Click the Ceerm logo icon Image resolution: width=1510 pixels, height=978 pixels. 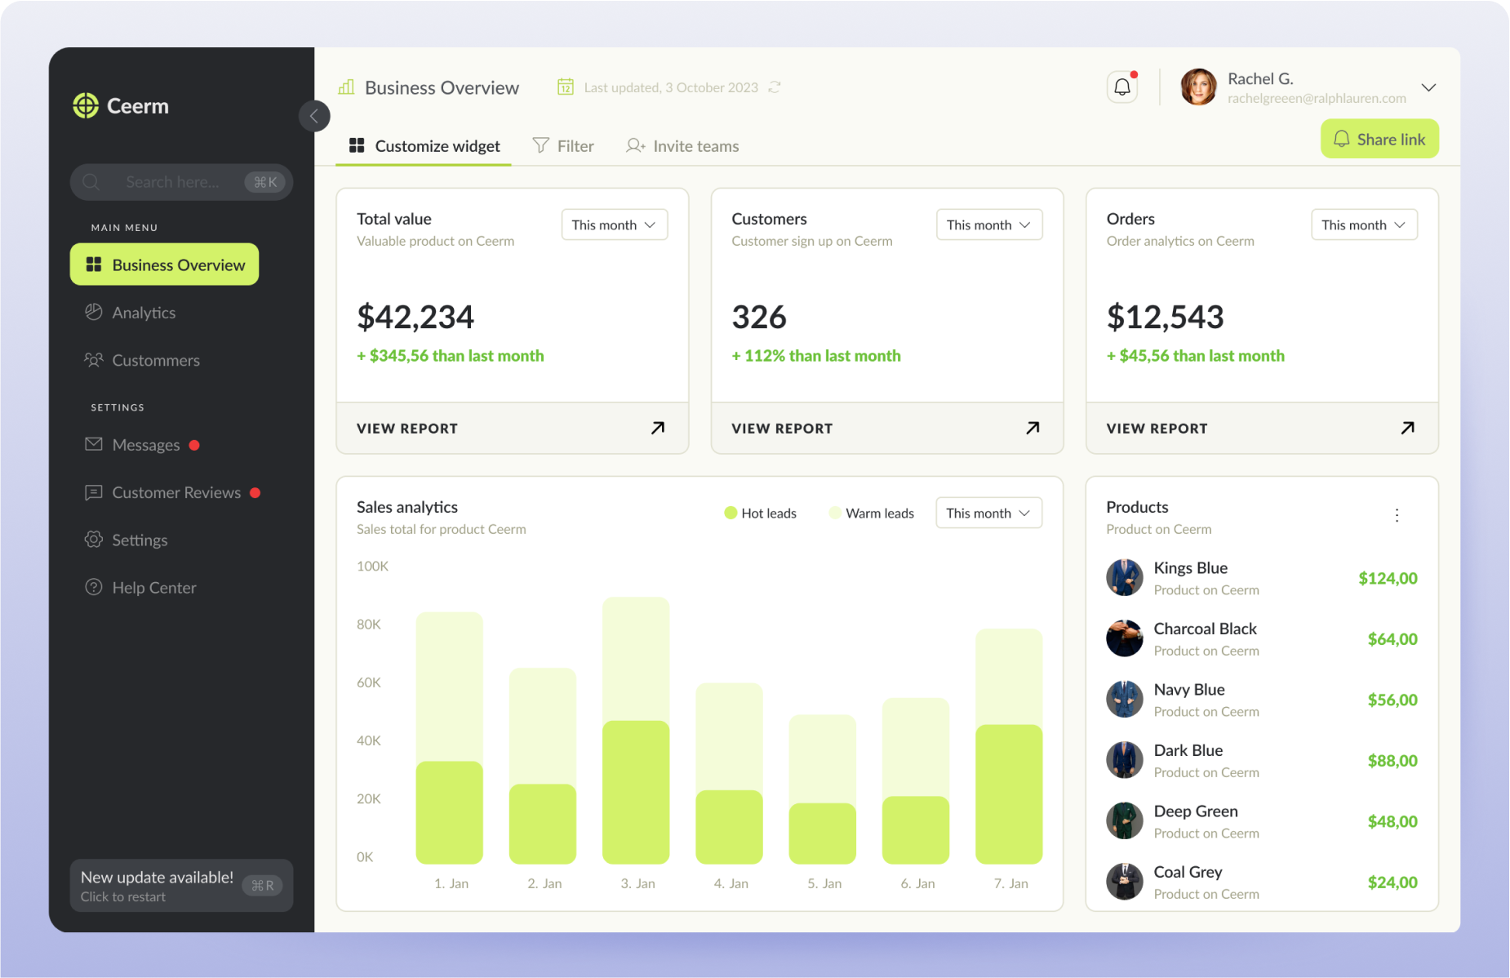pyautogui.click(x=85, y=105)
